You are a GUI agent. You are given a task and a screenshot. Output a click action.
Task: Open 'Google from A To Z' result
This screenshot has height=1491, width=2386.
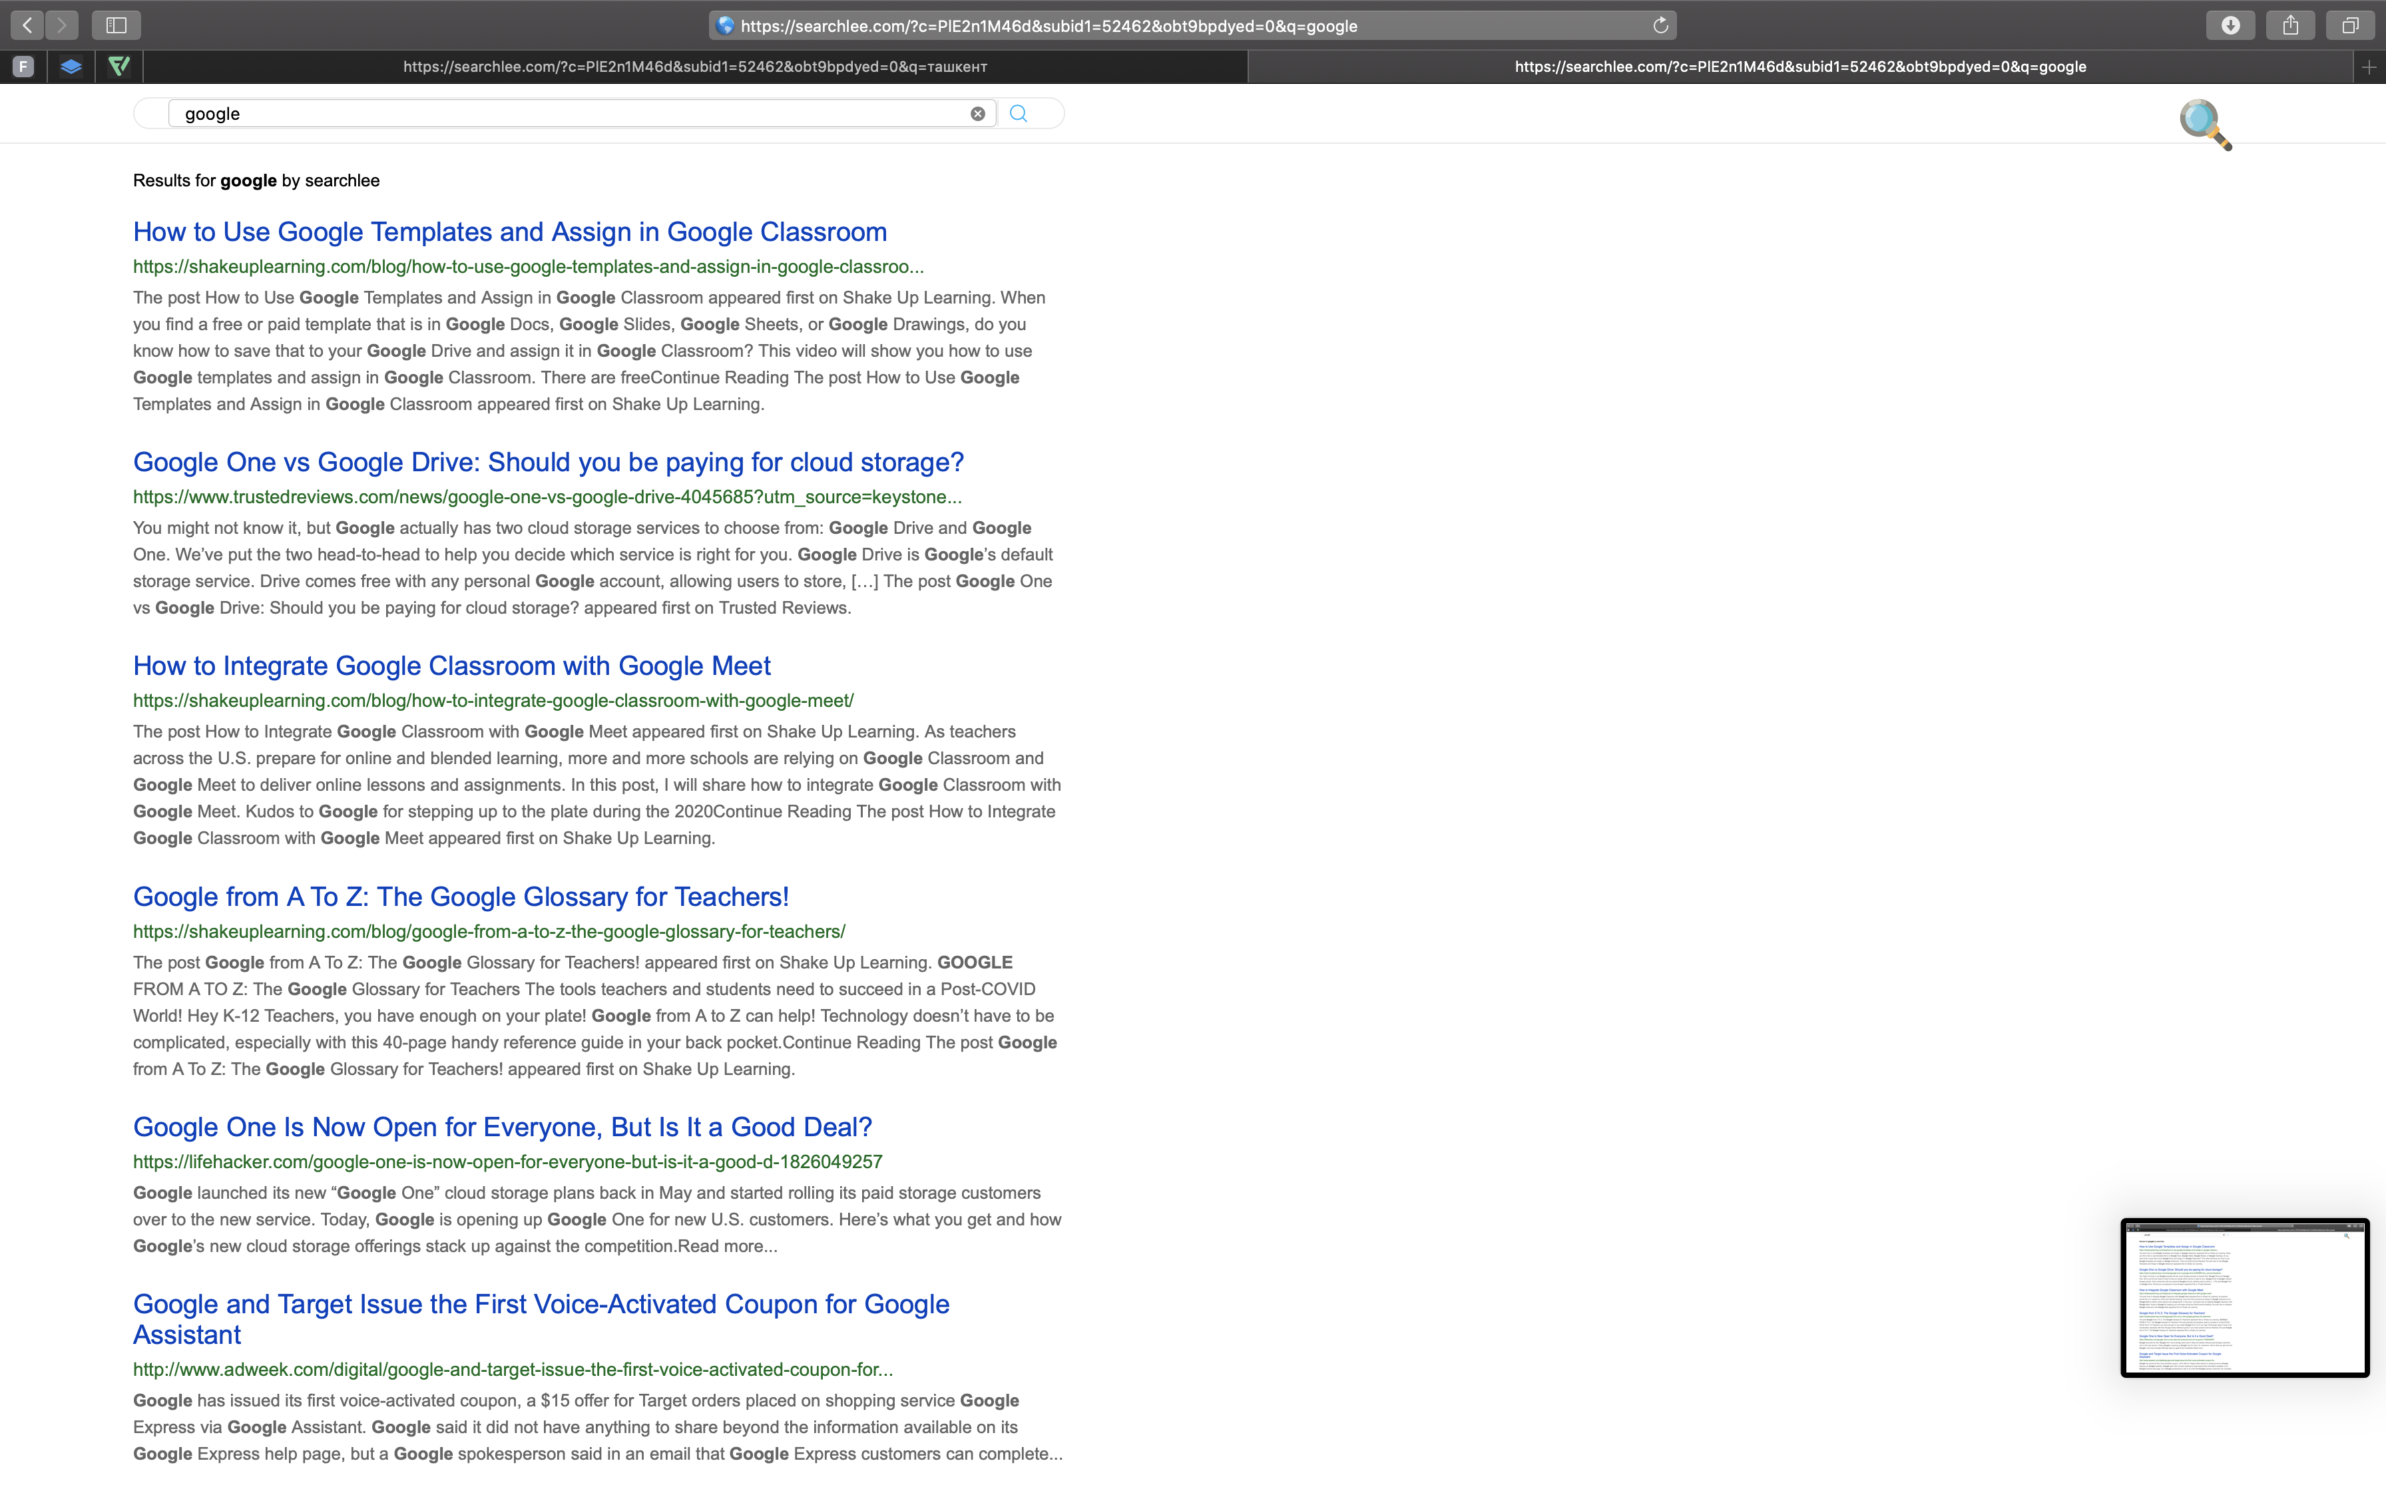coord(461,897)
